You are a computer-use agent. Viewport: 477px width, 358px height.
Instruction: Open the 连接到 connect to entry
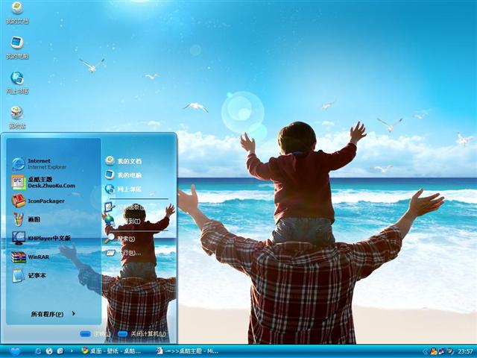[122, 221]
